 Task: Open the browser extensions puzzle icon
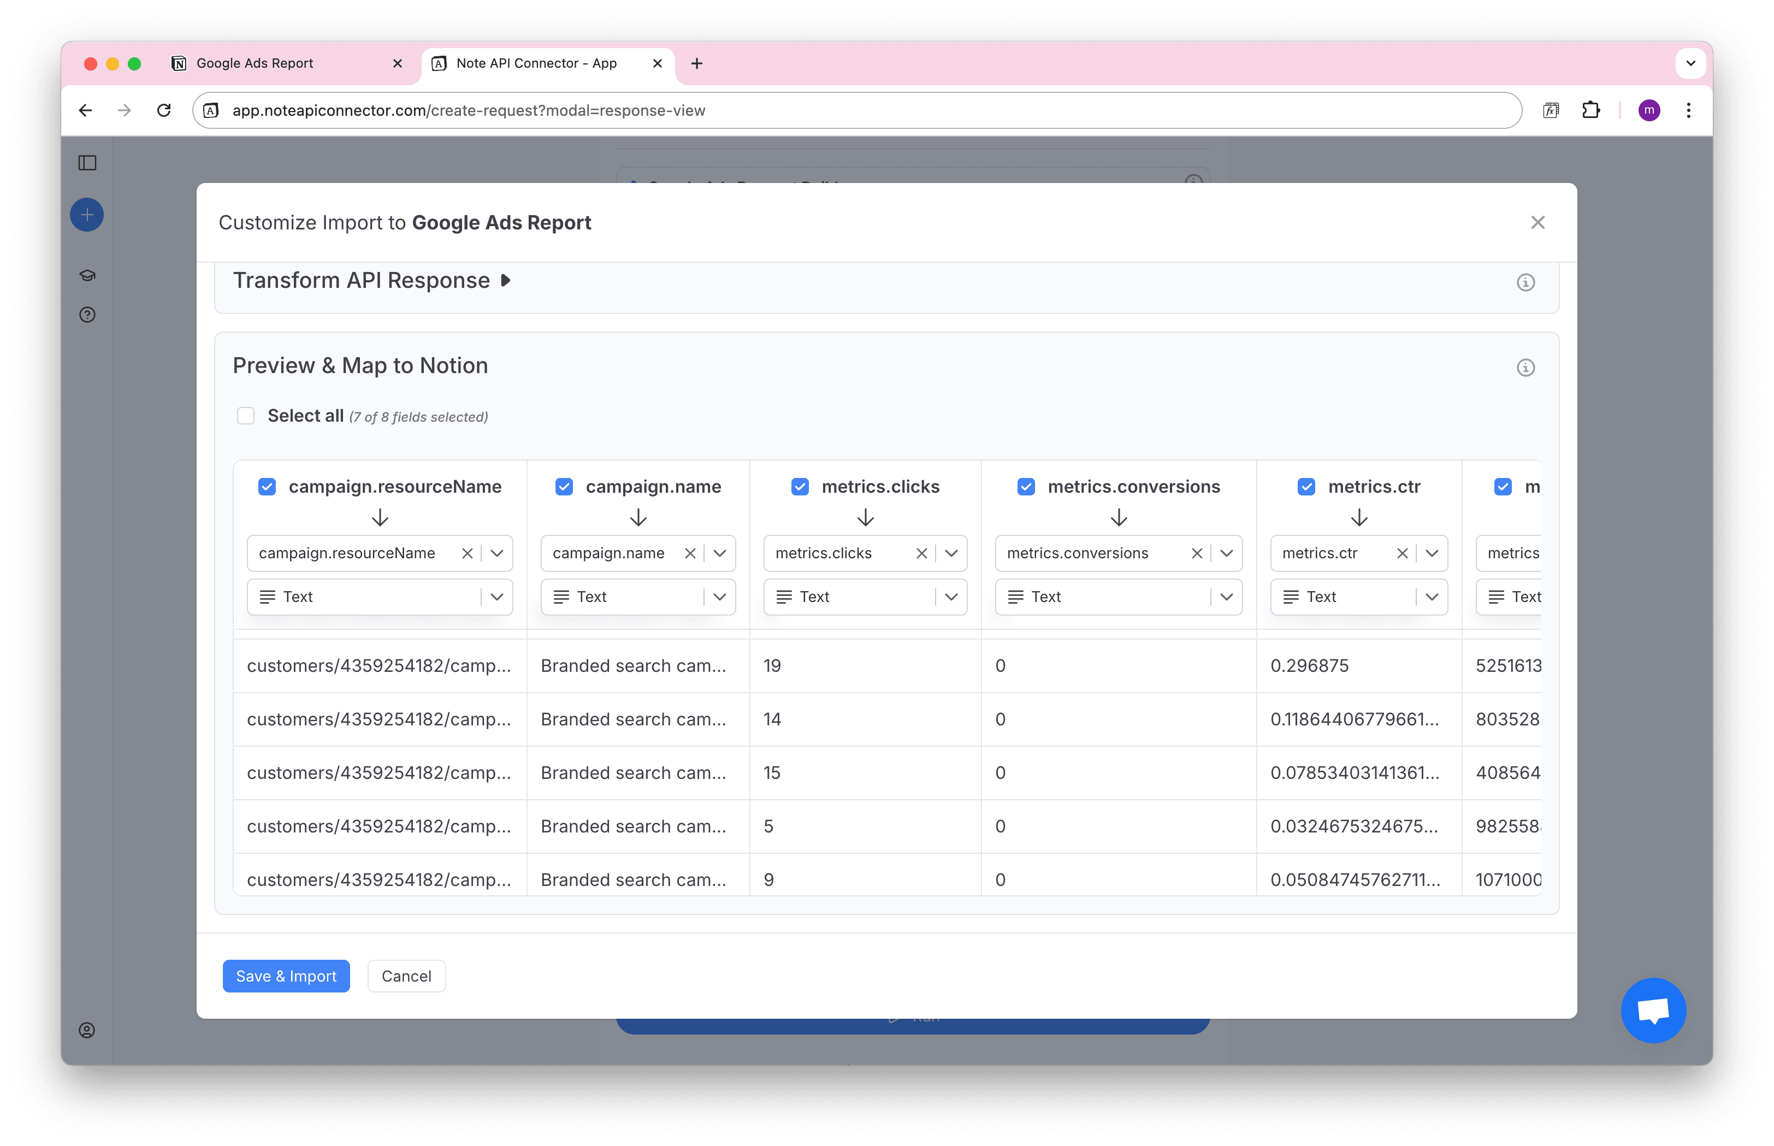pyautogui.click(x=1590, y=111)
